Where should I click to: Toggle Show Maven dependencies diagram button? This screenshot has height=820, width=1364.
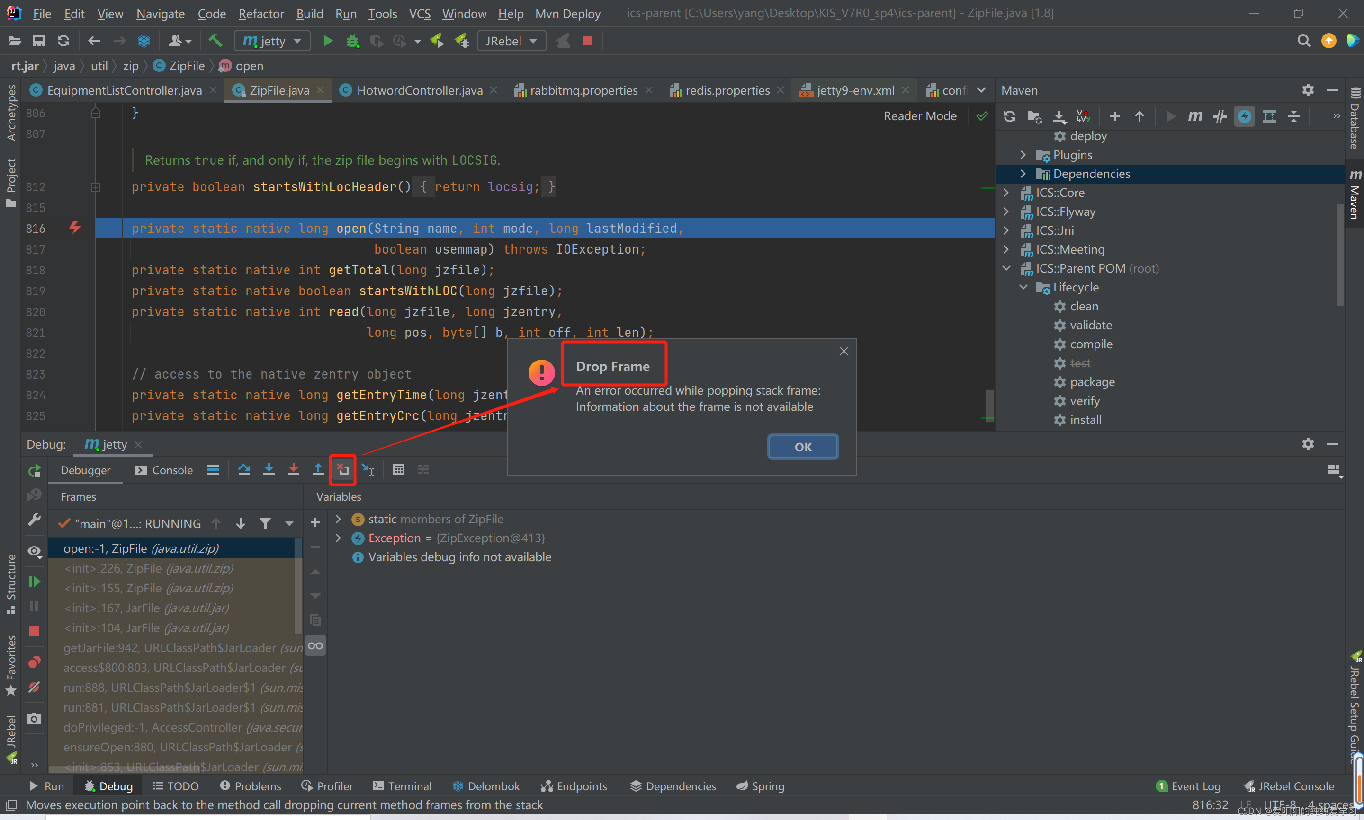(x=1269, y=116)
